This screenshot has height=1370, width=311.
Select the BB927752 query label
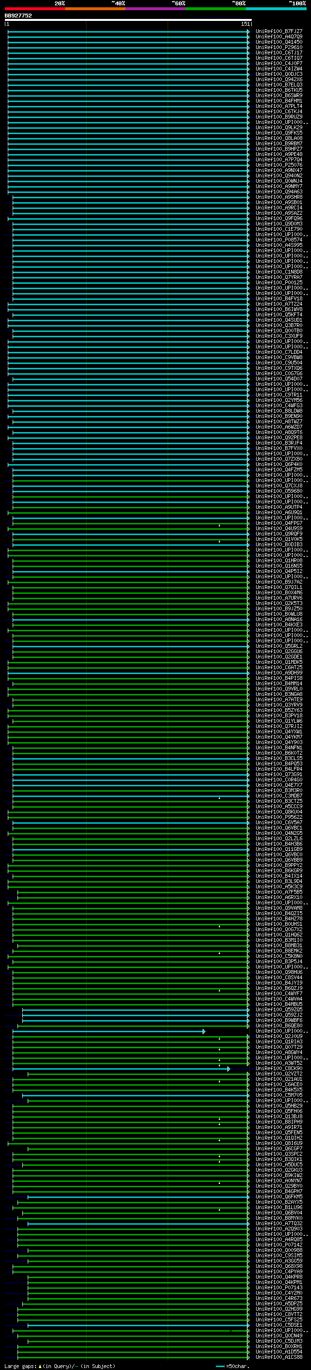click(18, 16)
